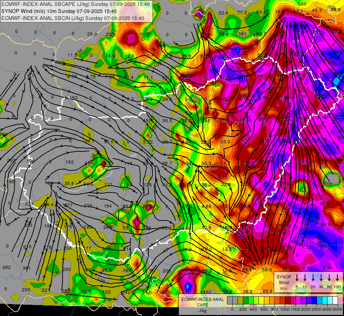The image size is (344, 316).
Task: Pick the dark green swatch after 200 tick
Action: [246, 301]
